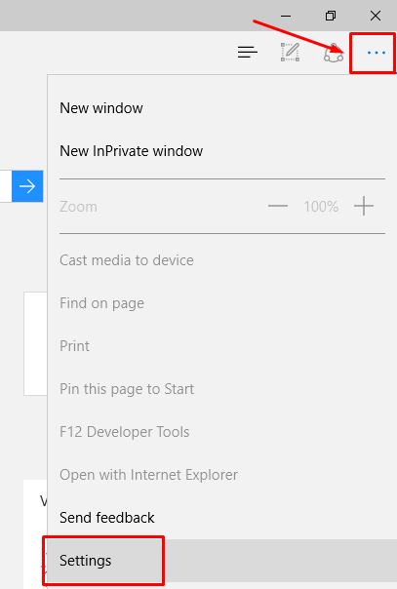Screen dimensions: 397x589
Task: Restore down the browser window
Action: 331,16
